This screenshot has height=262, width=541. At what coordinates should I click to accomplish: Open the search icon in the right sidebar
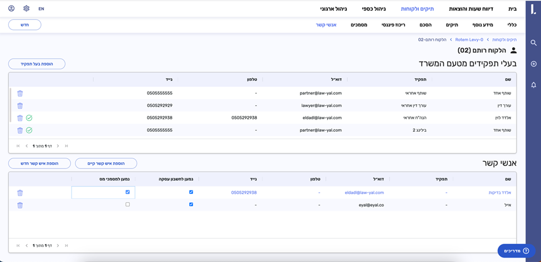(x=533, y=43)
